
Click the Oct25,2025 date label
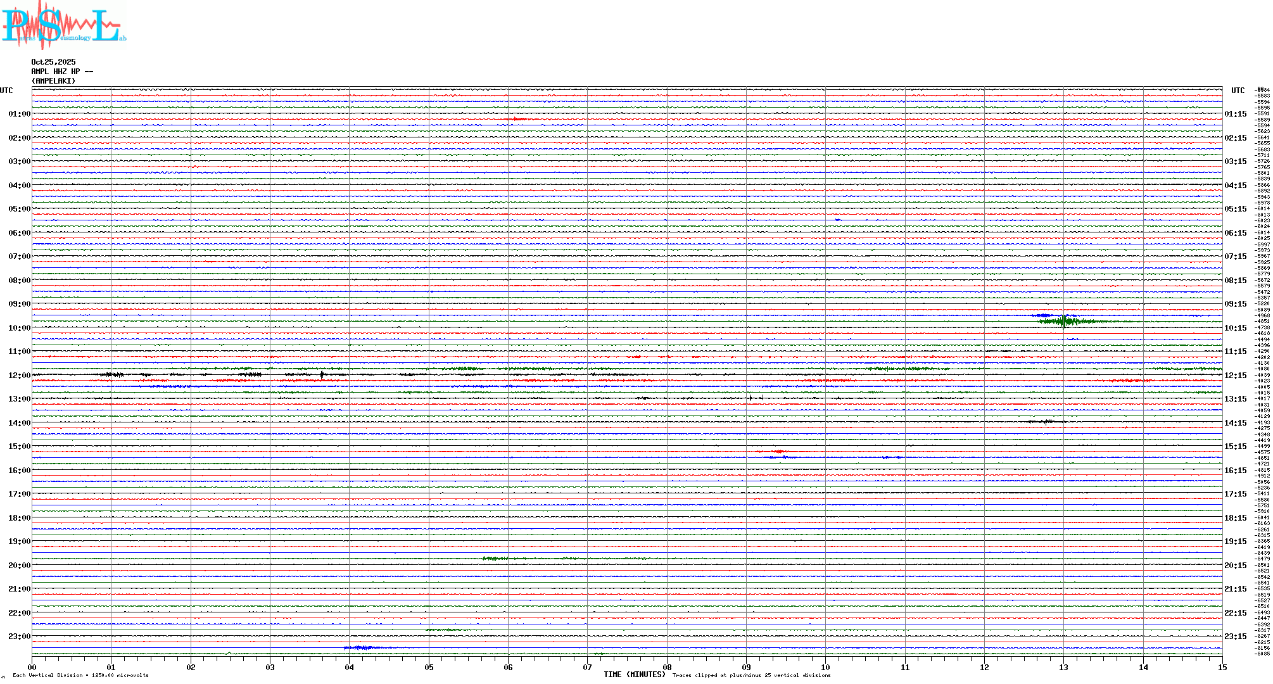coord(53,62)
